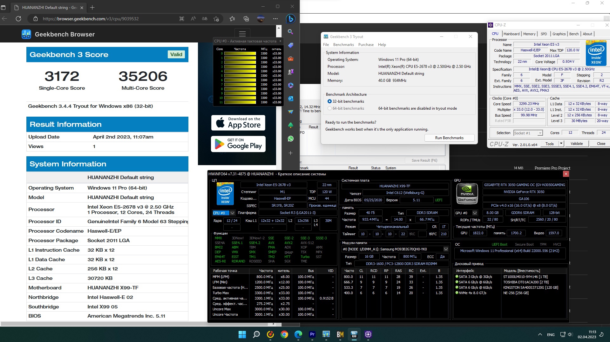Open the Purchase menu in Geekbench 3

(x=366, y=45)
